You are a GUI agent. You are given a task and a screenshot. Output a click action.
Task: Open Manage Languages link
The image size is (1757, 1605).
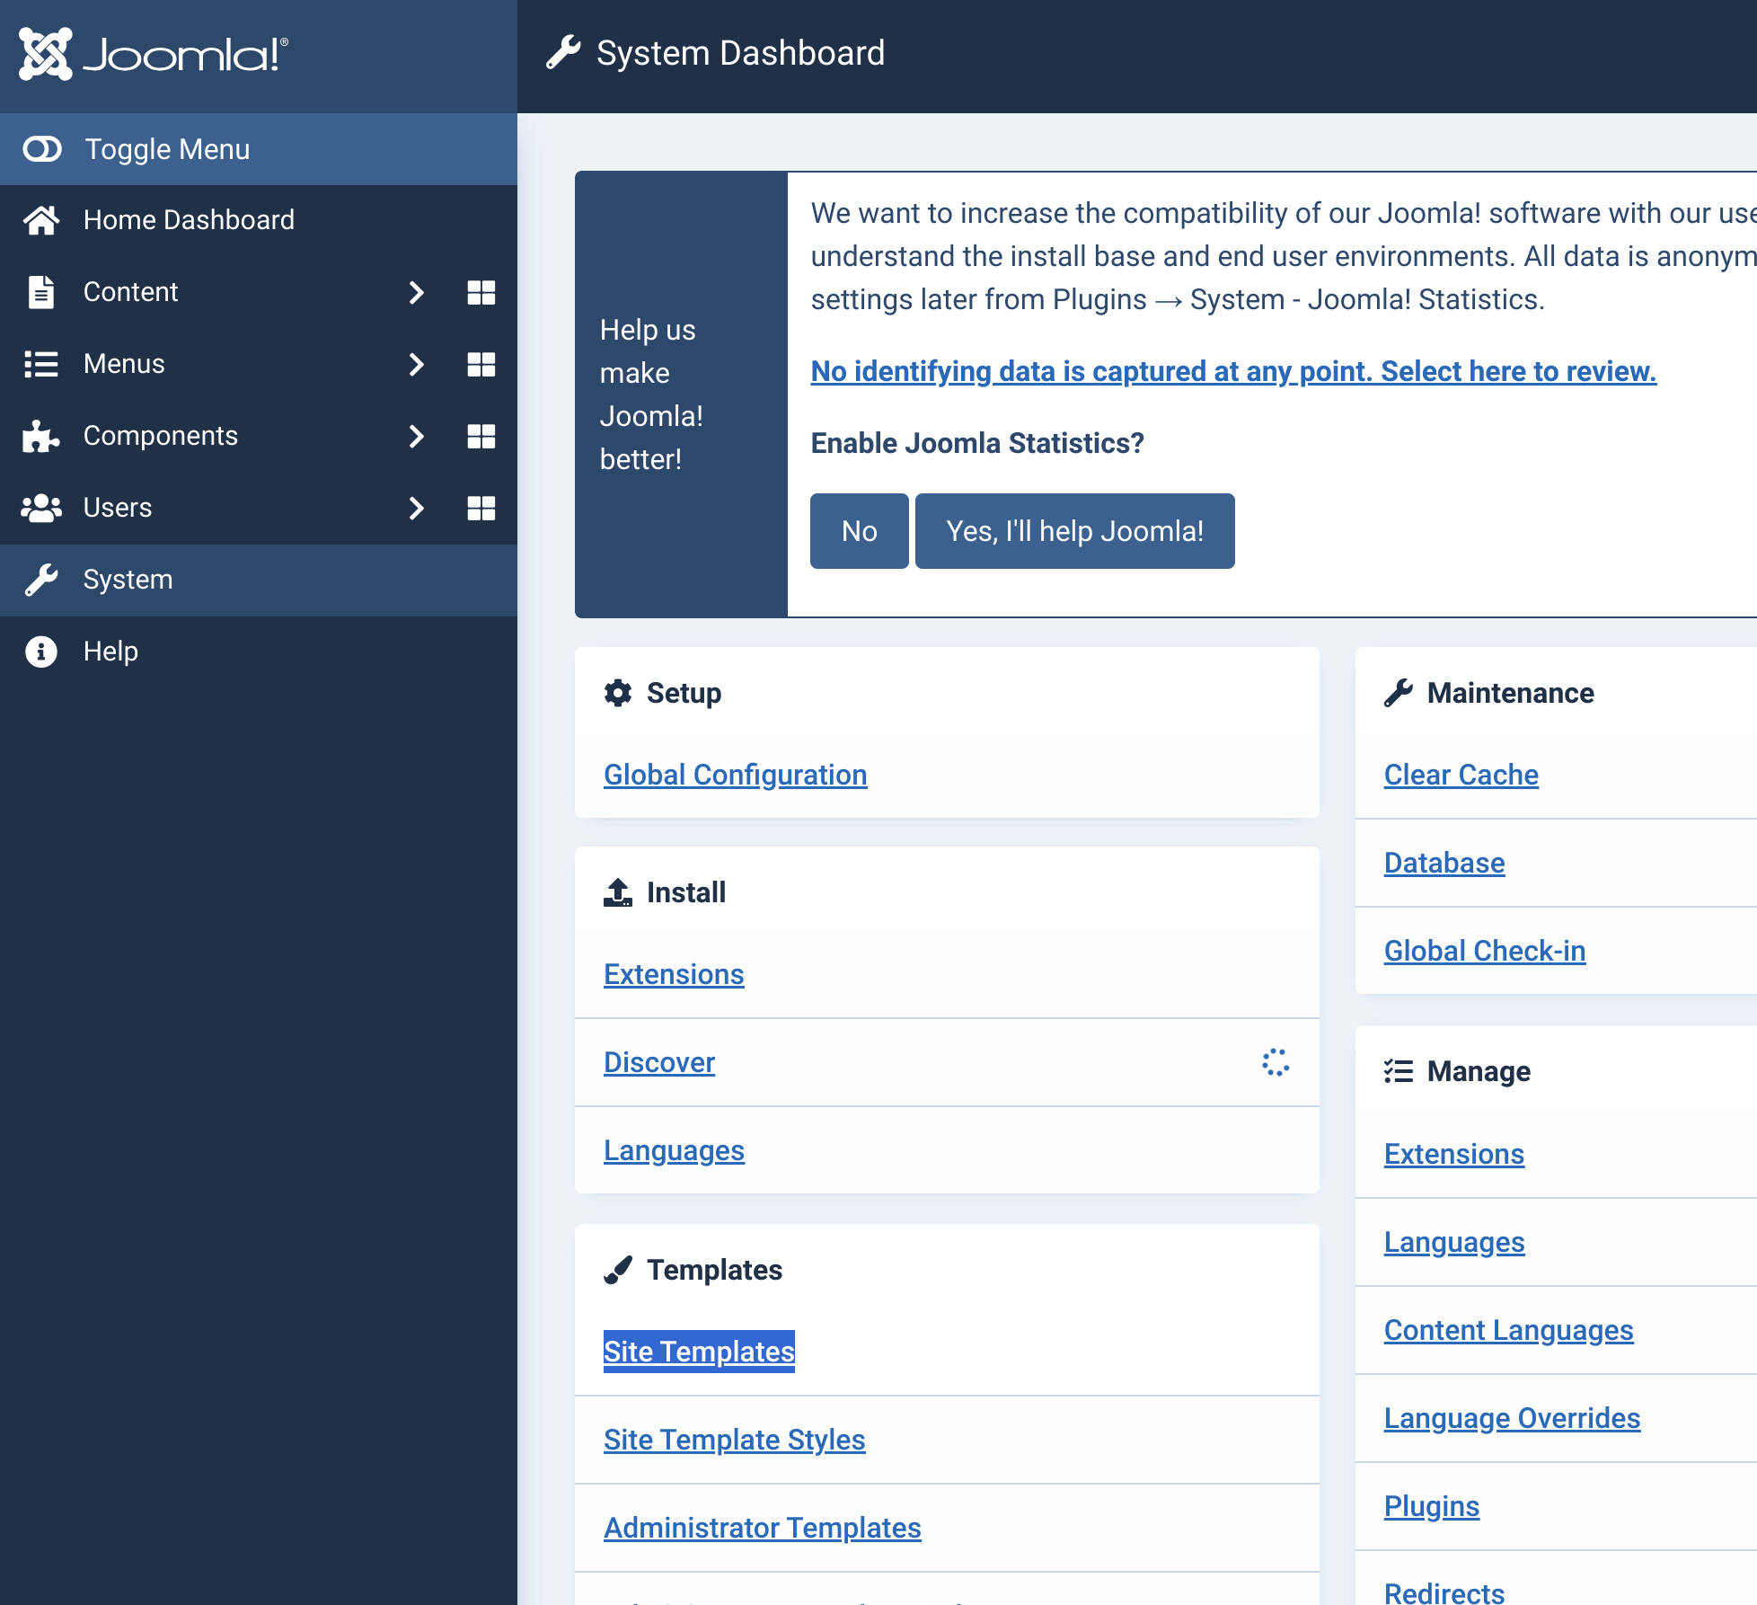pos(1454,1242)
